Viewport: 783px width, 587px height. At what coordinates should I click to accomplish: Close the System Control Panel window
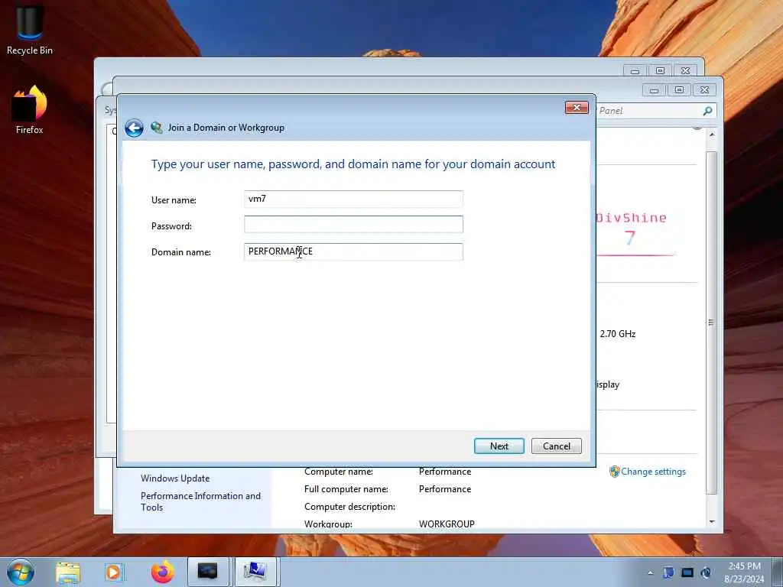704,90
